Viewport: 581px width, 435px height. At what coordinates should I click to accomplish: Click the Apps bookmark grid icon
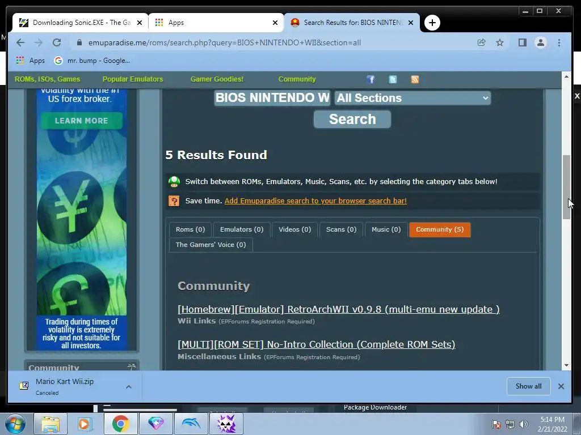click(x=20, y=60)
